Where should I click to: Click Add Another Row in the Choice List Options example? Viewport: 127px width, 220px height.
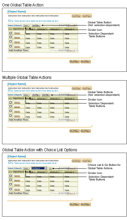[x=19, y=193]
